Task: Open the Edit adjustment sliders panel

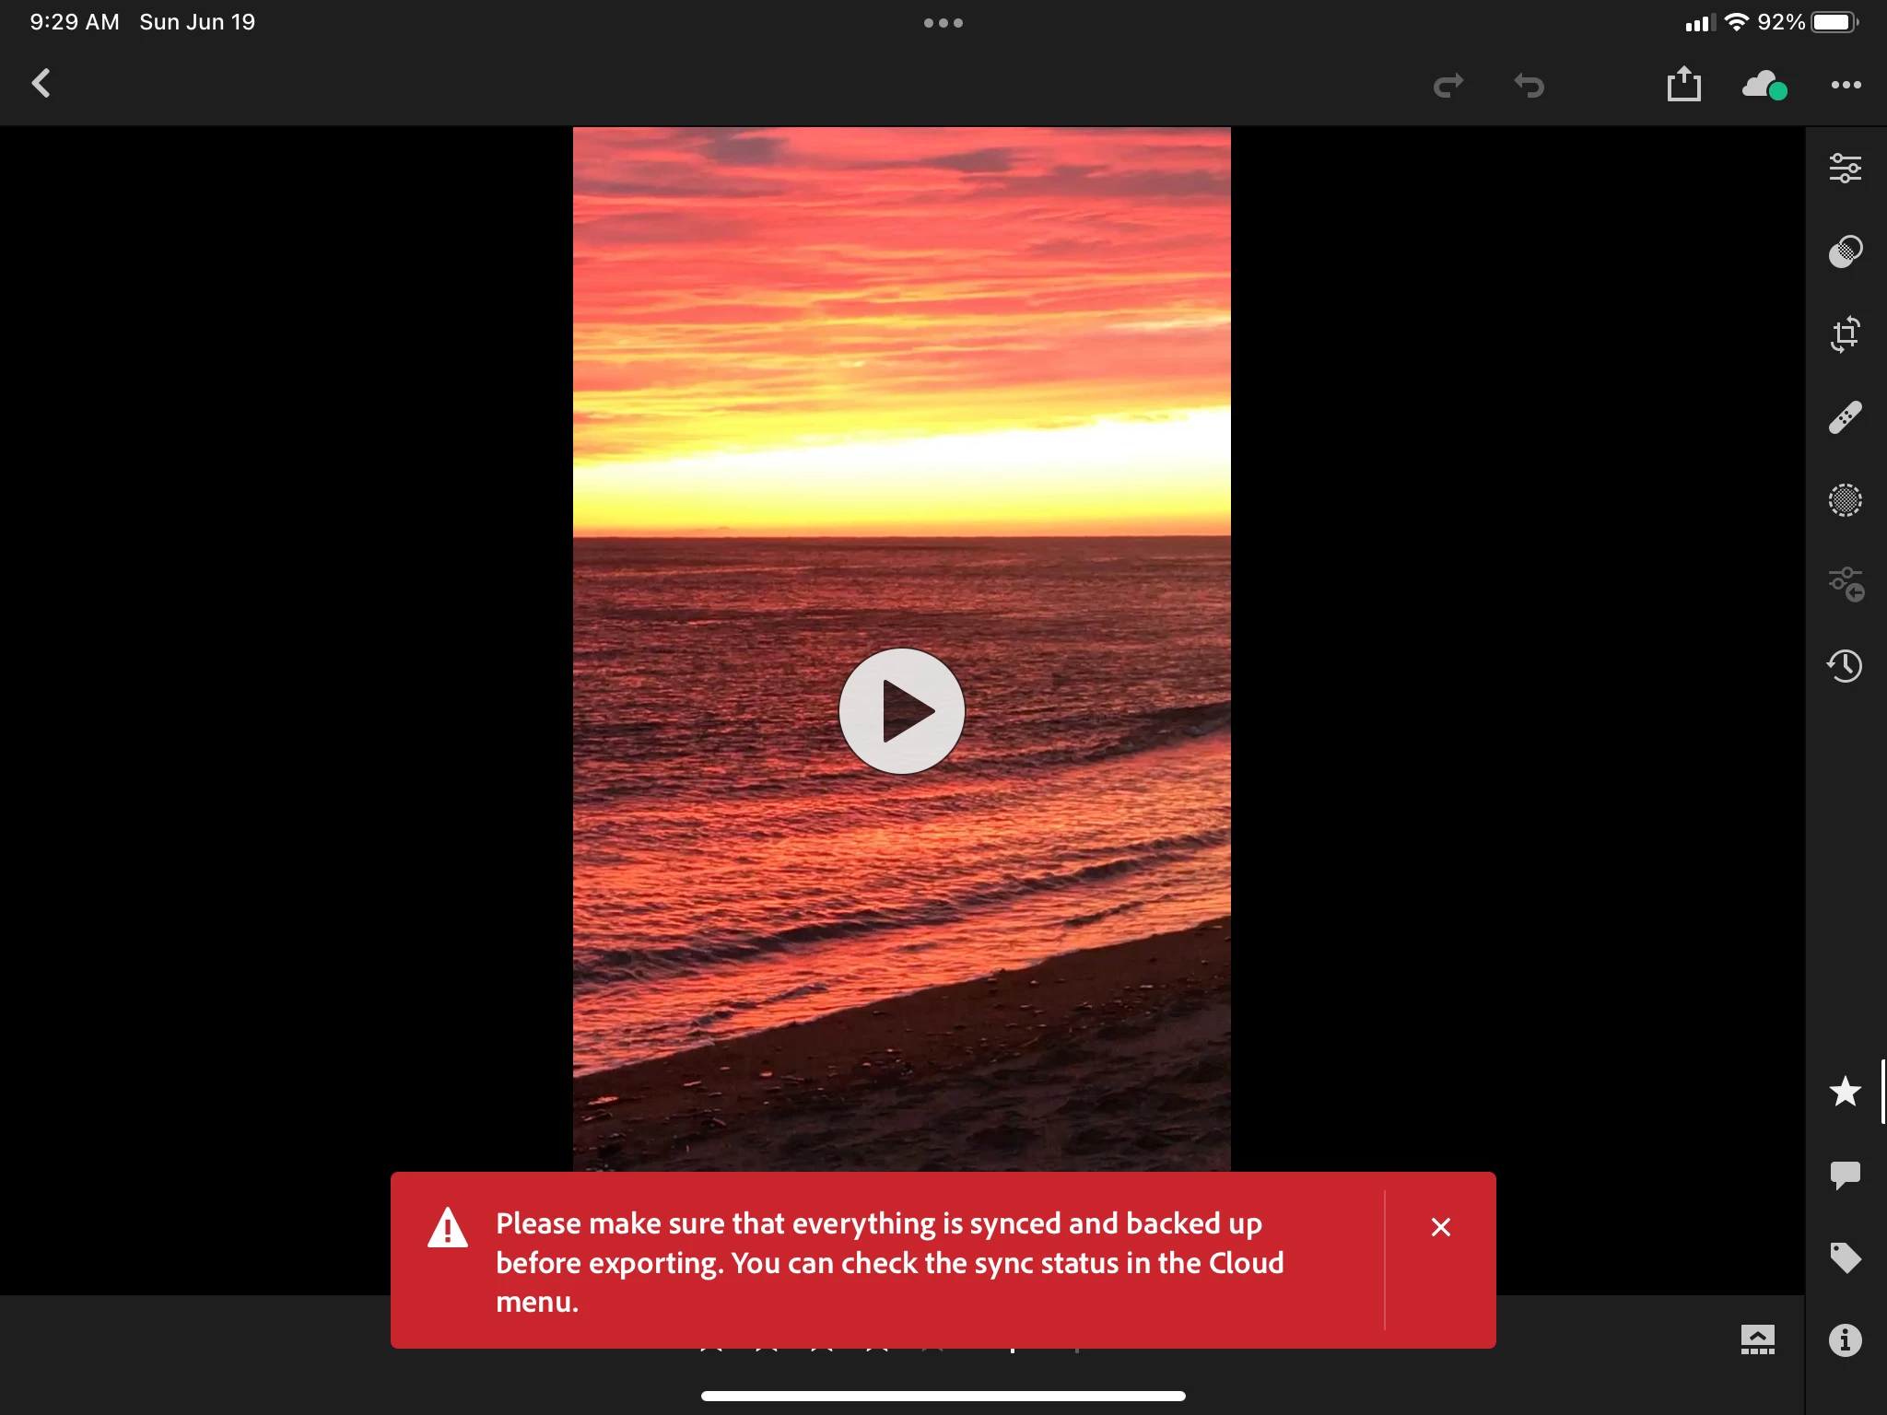Action: click(1845, 168)
